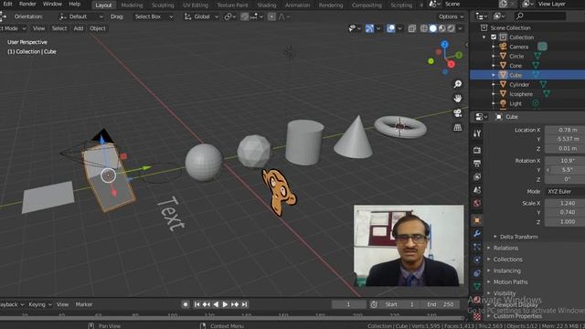
Task: Open the timeline Marker menu
Action: [84, 304]
